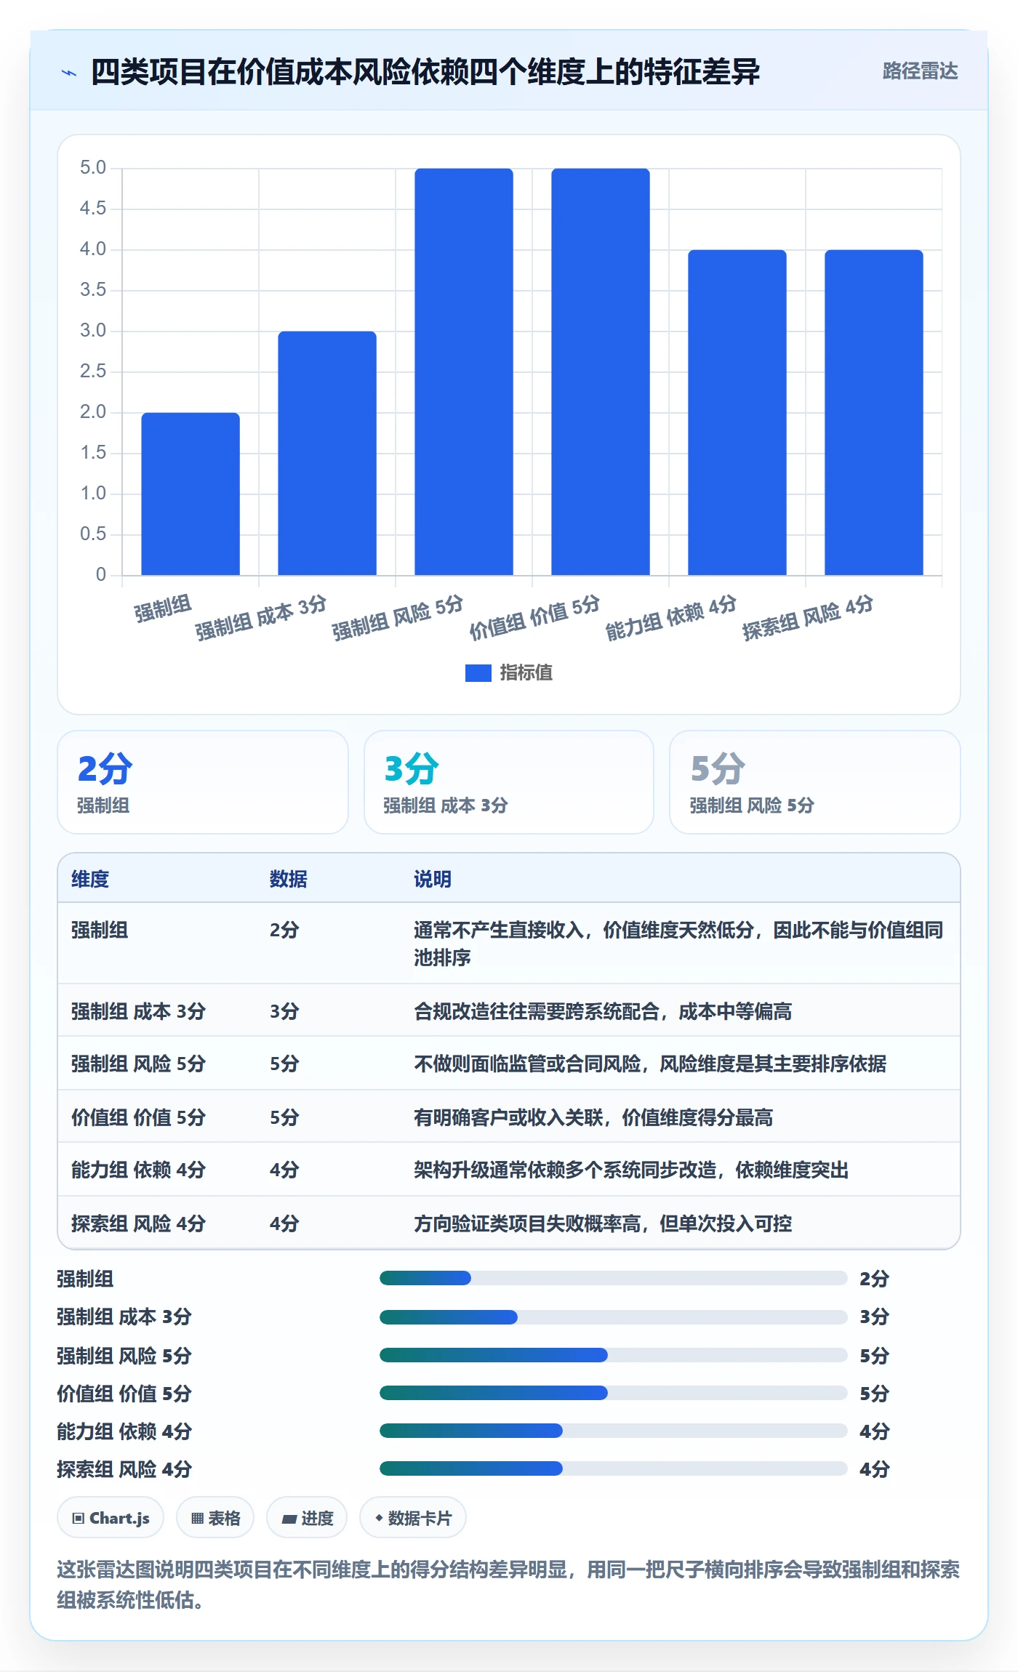1018x1672 pixels.
Task: Select the 数据卡片 tag chip
Action: pyautogui.click(x=413, y=1518)
